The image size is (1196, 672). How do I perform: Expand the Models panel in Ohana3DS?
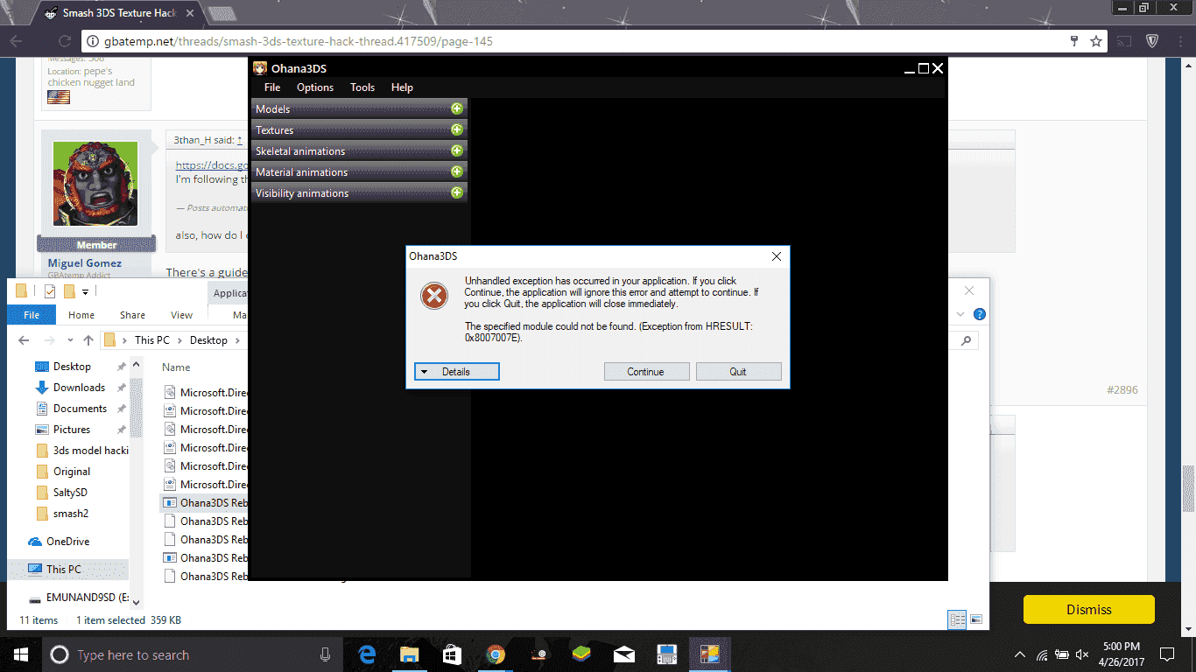click(x=456, y=109)
